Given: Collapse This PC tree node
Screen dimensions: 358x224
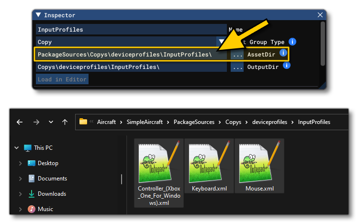Looking at the screenshot, I should tap(16, 148).
